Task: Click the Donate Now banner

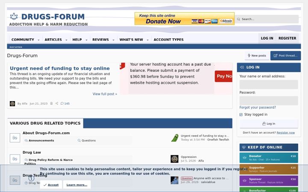Action: click(184, 19)
